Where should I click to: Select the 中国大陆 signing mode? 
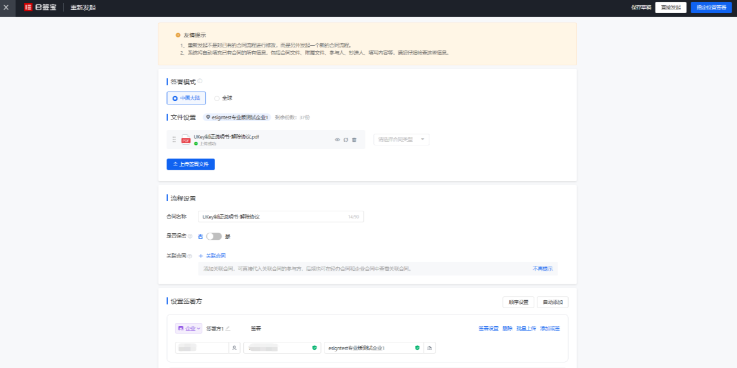(185, 97)
